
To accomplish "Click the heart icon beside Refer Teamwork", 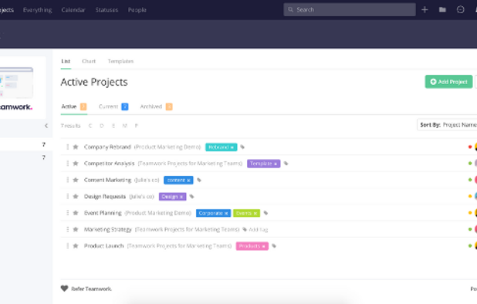I will [64, 289].
